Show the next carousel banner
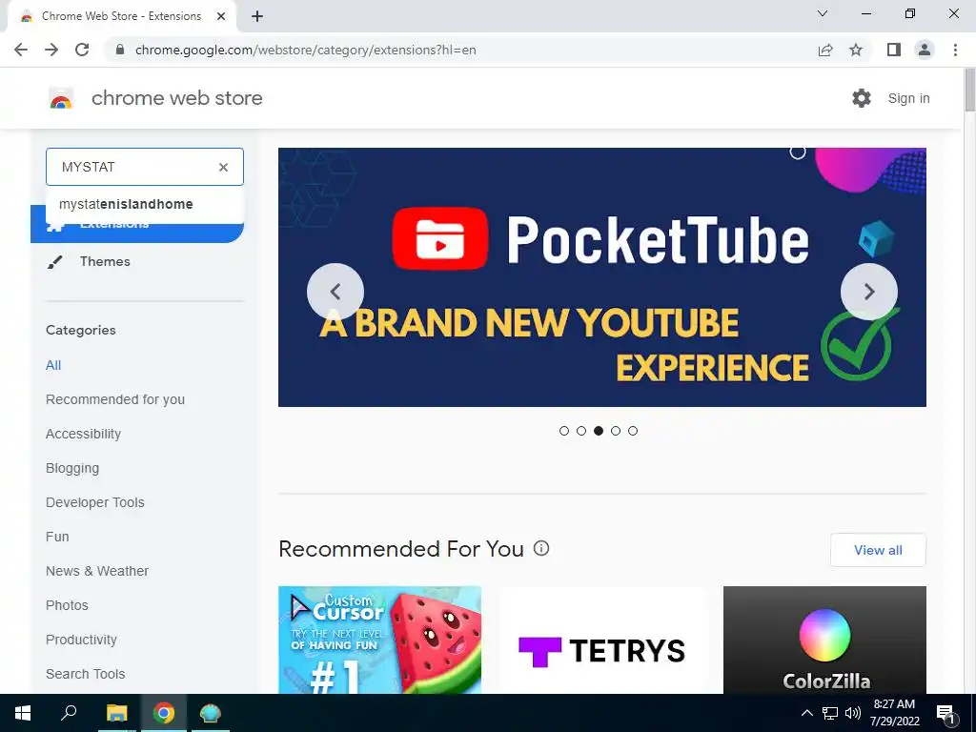976x732 pixels. [869, 292]
